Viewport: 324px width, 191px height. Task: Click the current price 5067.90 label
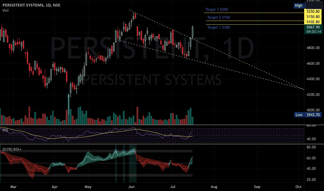tap(313, 27)
